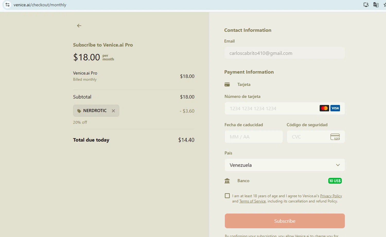Open the Privacy Policy link
The height and width of the screenshot is (237, 386).
[331, 196]
